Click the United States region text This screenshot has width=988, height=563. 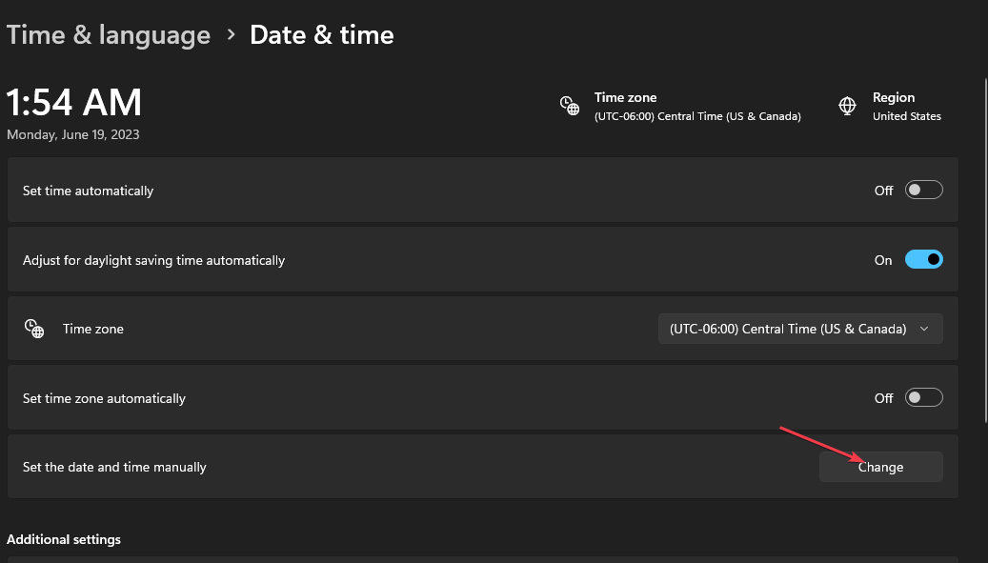coord(907,116)
